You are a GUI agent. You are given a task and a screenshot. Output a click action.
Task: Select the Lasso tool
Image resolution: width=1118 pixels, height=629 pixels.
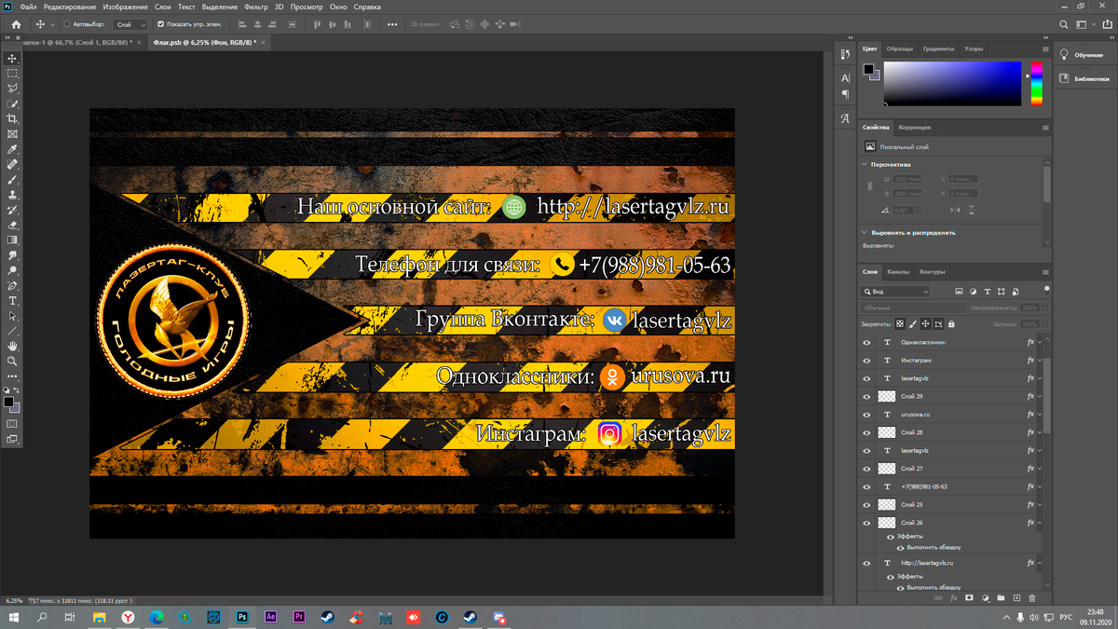[13, 89]
